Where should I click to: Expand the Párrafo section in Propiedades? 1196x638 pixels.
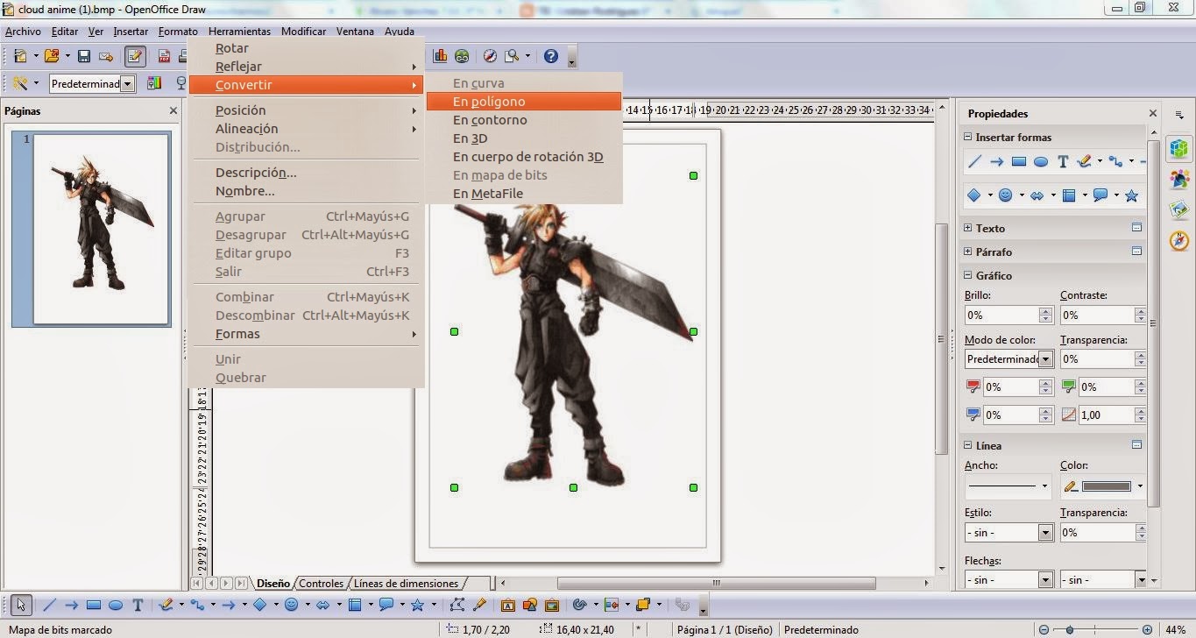968,252
